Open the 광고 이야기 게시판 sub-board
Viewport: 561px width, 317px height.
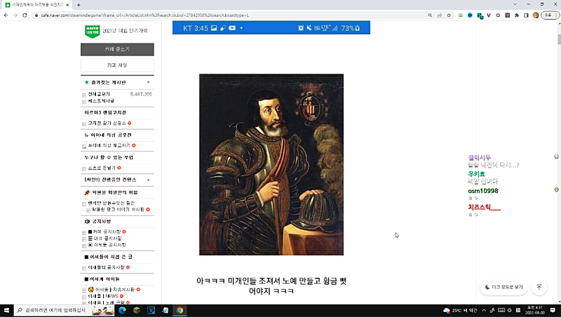coord(118,209)
